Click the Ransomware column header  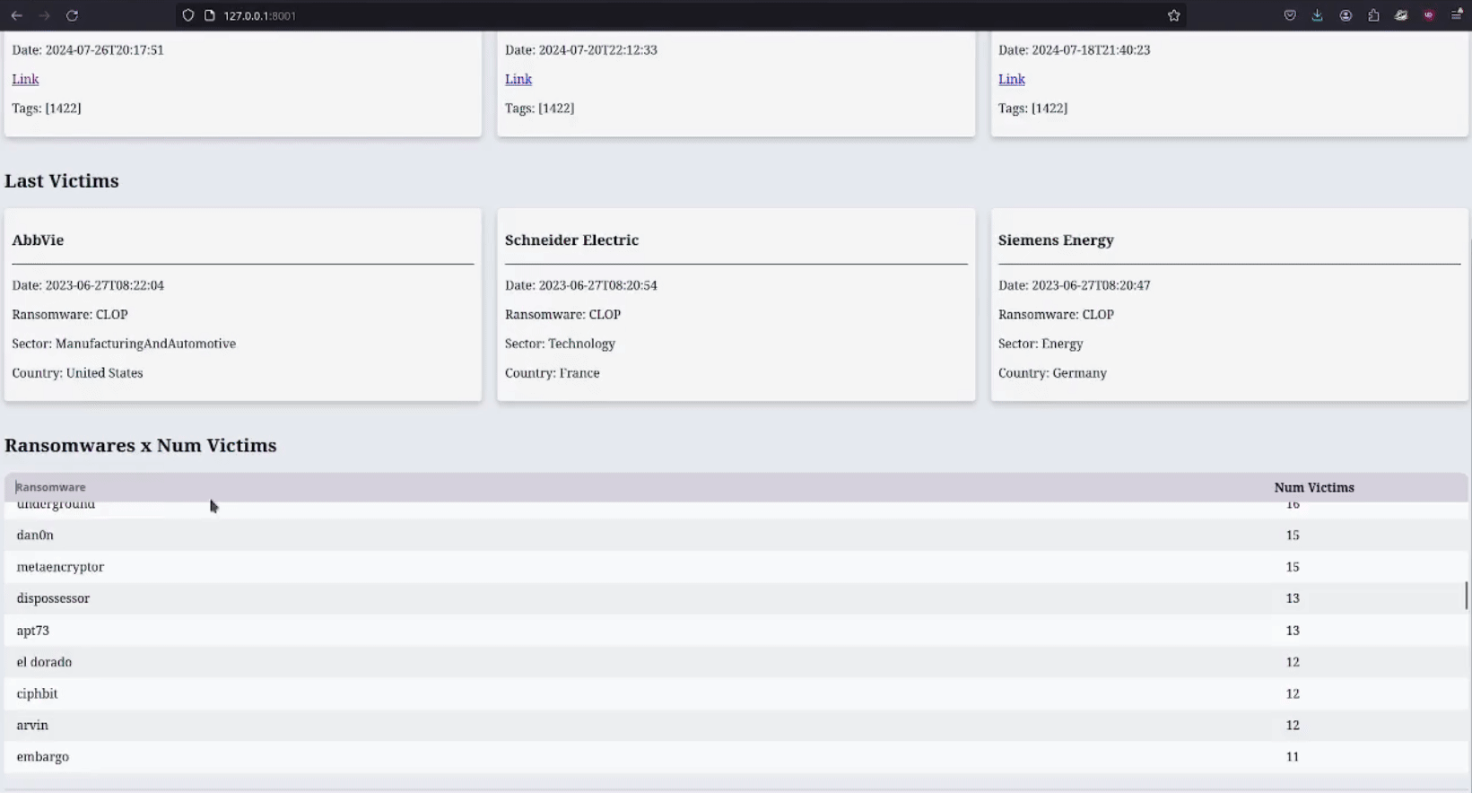click(x=51, y=487)
